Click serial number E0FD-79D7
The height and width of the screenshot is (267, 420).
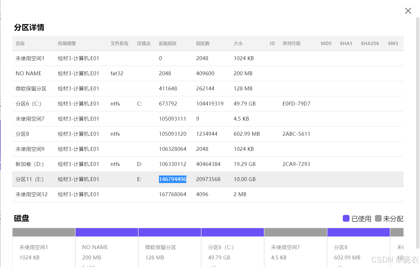296,104
